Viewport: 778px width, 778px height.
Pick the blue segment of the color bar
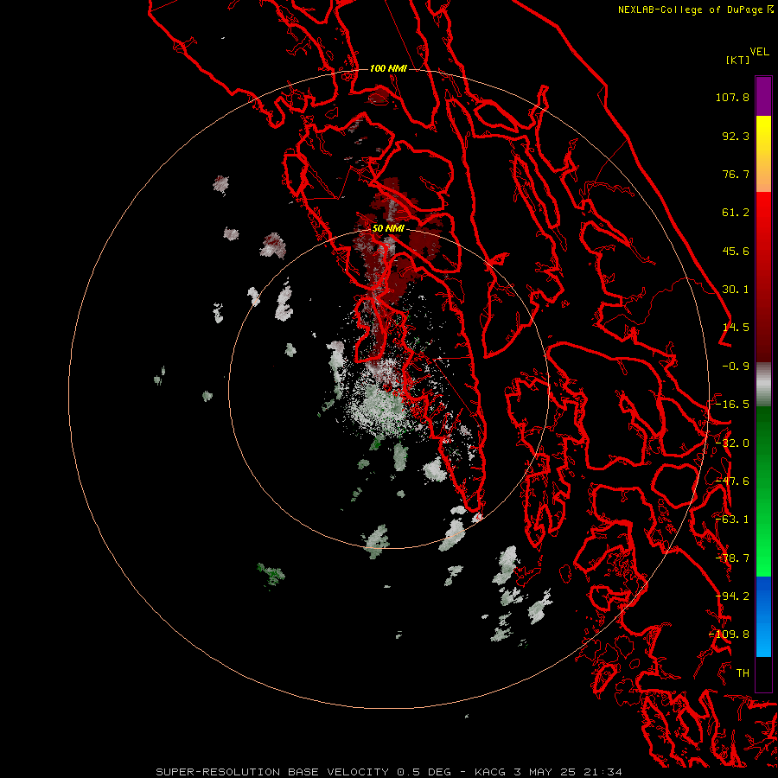tap(763, 616)
